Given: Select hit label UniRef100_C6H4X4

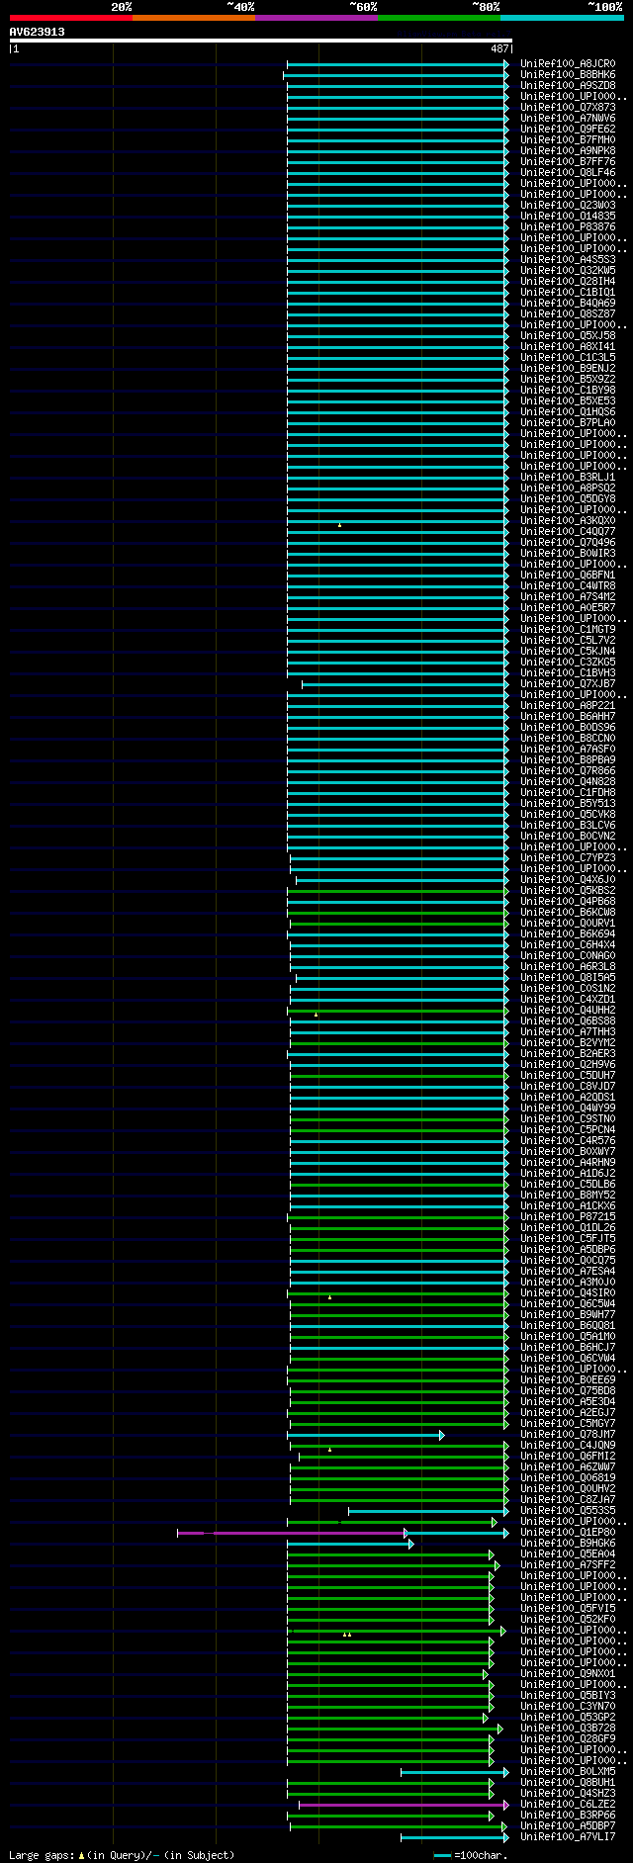Looking at the screenshot, I should point(568,945).
